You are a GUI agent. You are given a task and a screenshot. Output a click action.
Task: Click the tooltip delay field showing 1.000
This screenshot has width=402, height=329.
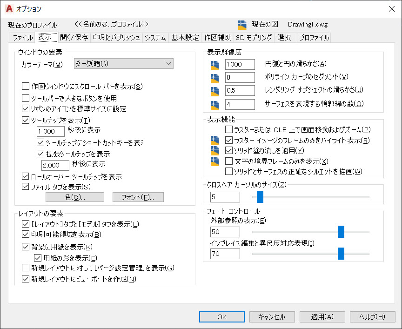click(x=51, y=131)
